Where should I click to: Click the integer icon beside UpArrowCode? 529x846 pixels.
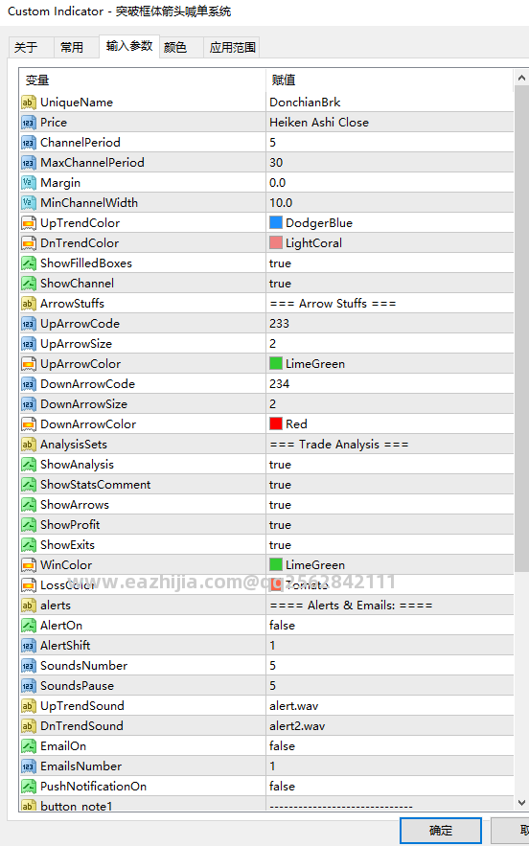(x=29, y=324)
